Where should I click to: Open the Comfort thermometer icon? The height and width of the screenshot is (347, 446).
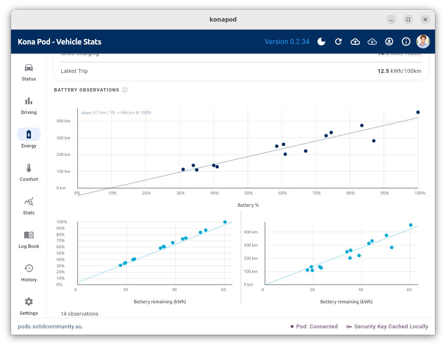coord(29,168)
